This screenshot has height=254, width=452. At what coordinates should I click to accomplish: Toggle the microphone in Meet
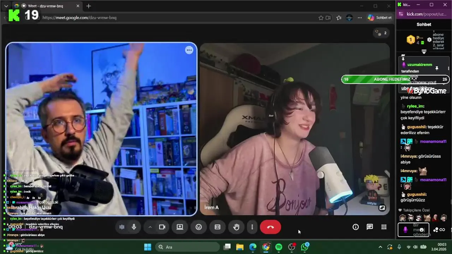coord(134,227)
